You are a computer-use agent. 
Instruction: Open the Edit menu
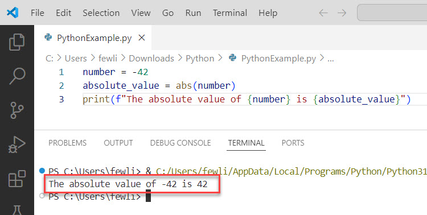point(63,13)
